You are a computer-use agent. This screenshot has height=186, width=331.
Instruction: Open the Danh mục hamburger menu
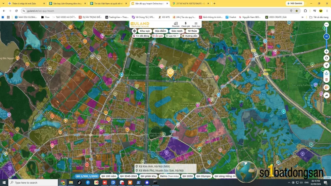pos(196,24)
